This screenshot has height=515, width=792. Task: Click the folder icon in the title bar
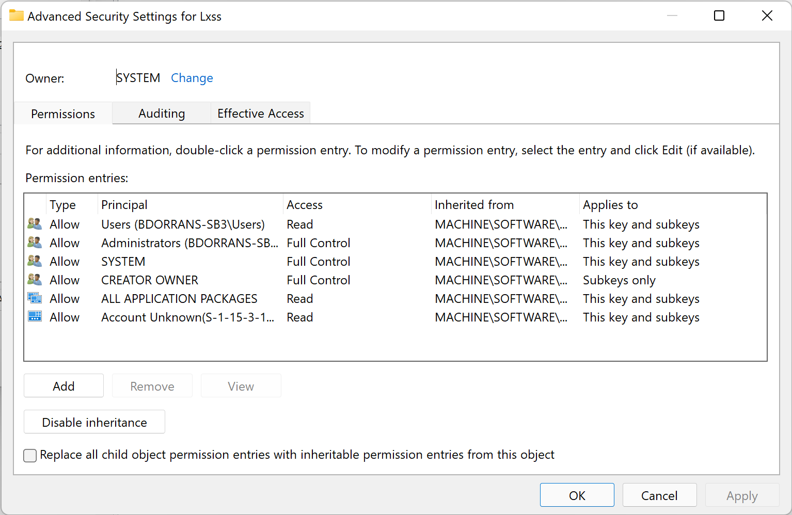[16, 15]
